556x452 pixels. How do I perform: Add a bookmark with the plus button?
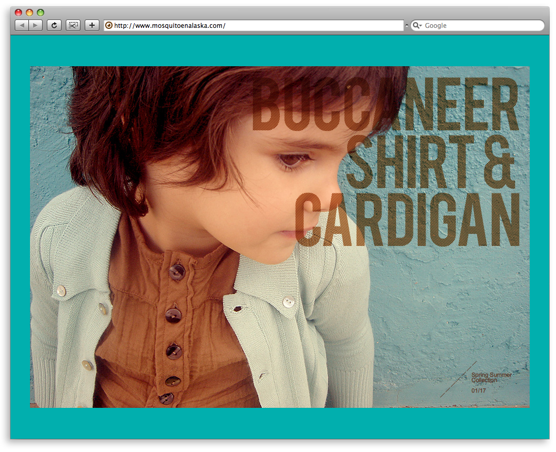pyautogui.click(x=92, y=25)
